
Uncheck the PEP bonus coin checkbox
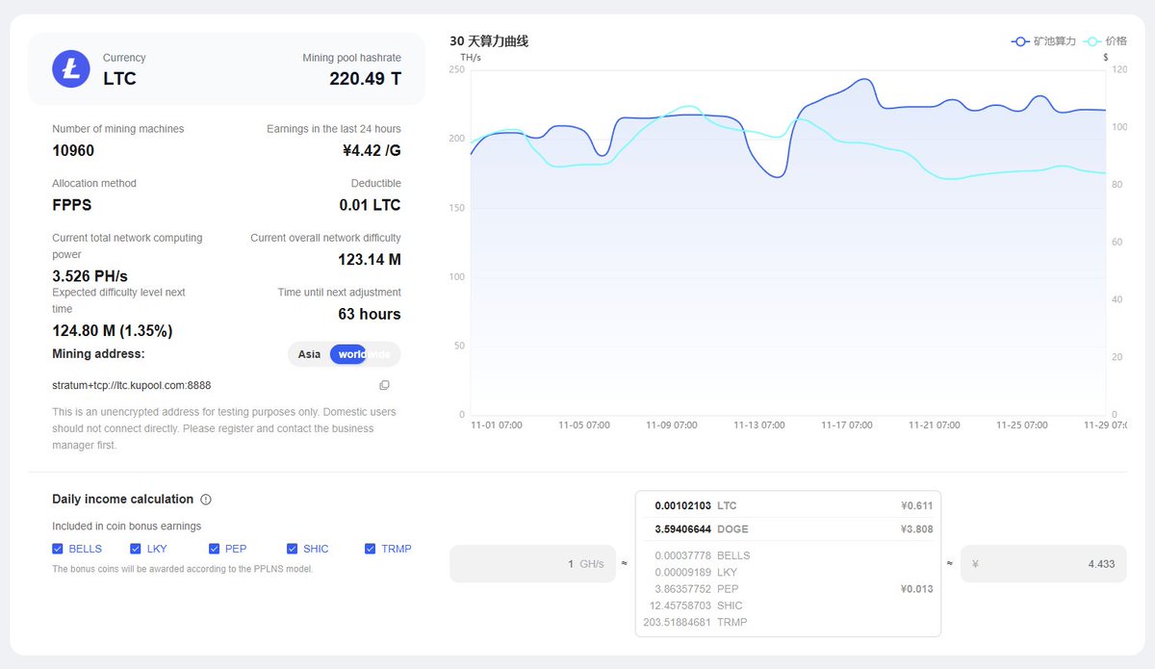(x=215, y=549)
